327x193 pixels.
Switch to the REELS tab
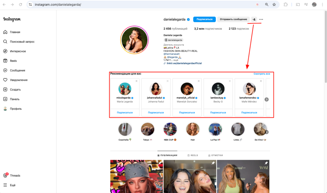click(x=193, y=155)
